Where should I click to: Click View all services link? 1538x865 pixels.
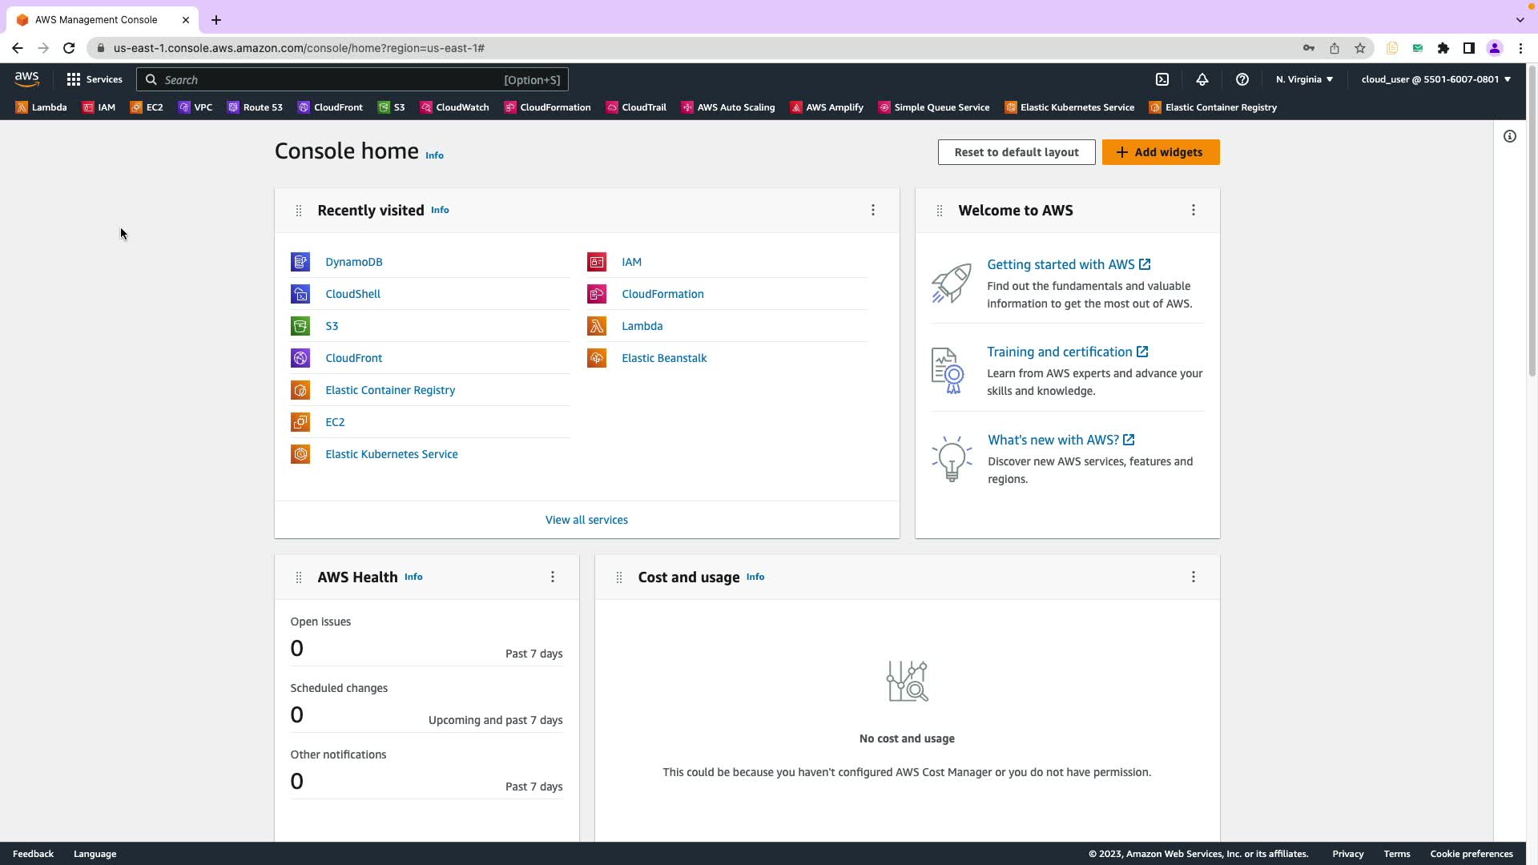coord(586,520)
